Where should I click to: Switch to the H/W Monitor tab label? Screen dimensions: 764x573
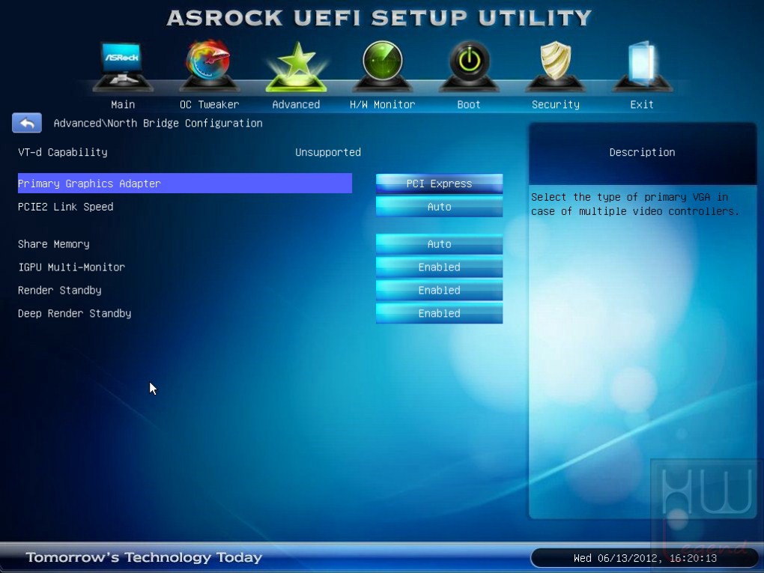click(x=383, y=104)
